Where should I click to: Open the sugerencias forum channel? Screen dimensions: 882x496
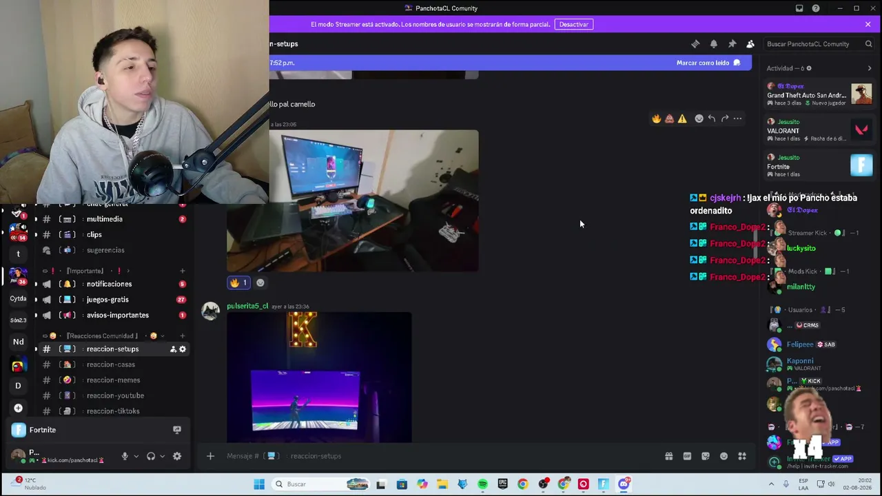click(x=105, y=250)
